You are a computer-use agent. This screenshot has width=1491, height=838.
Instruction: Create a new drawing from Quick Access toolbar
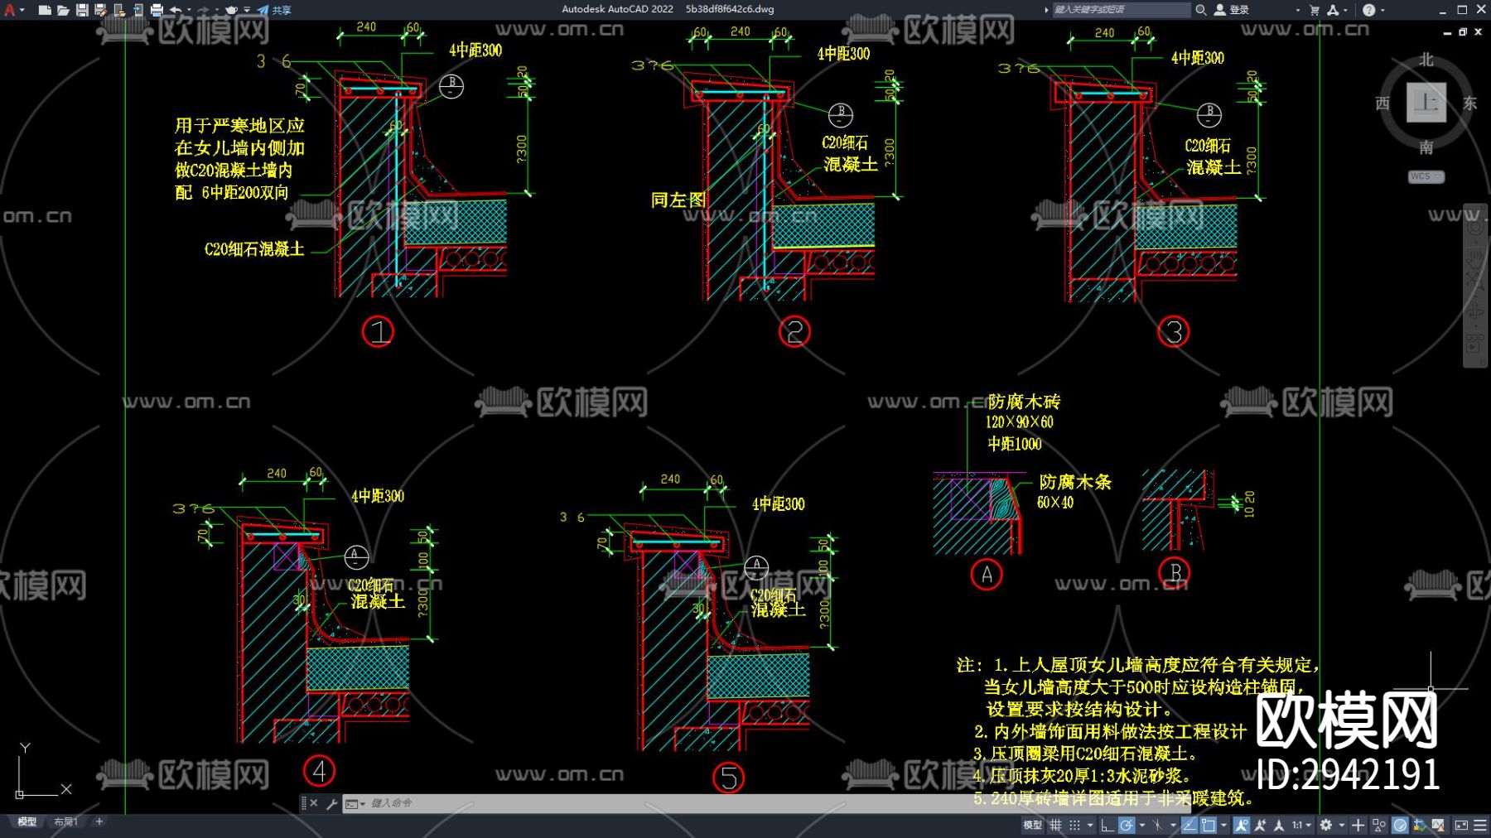click(45, 10)
